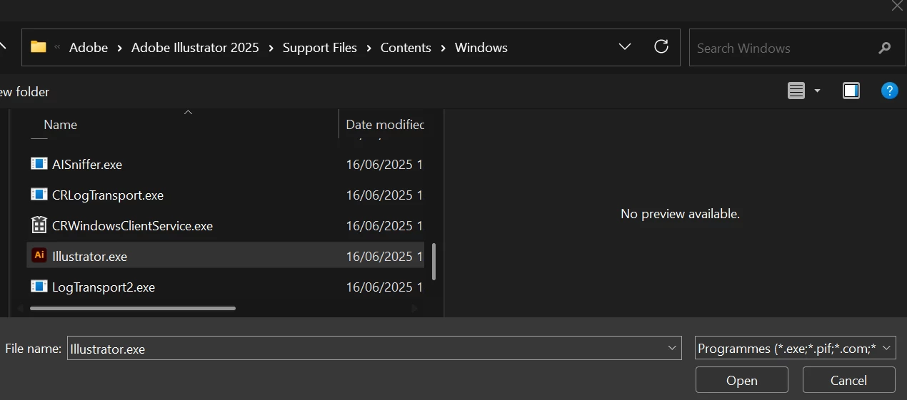The height and width of the screenshot is (400, 907).
Task: Click the date modified of AISniffer.exe
Action: [x=384, y=164]
